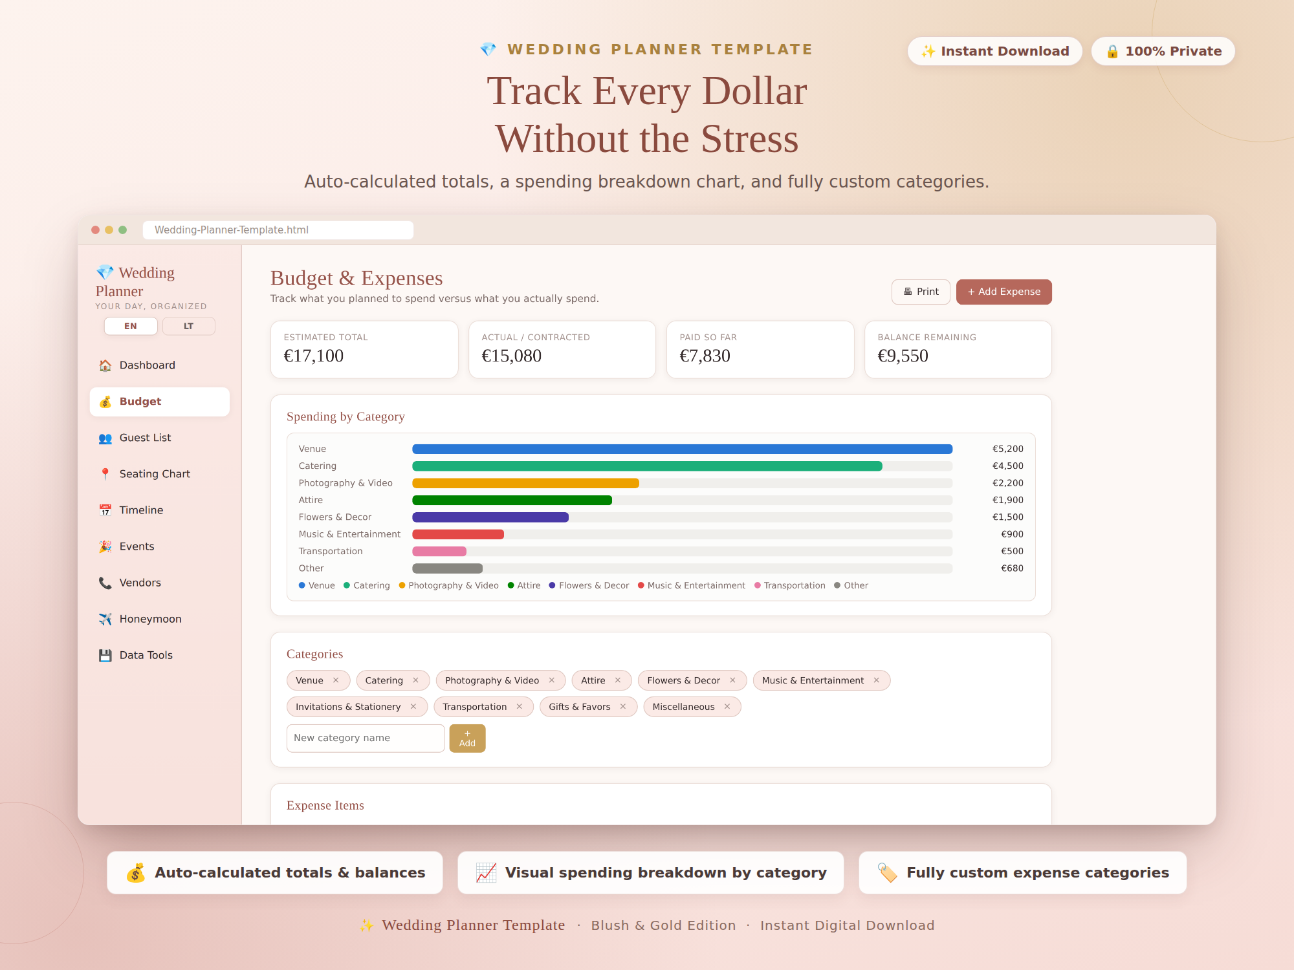Switch language to EN
The image size is (1294, 970).
[x=131, y=326]
